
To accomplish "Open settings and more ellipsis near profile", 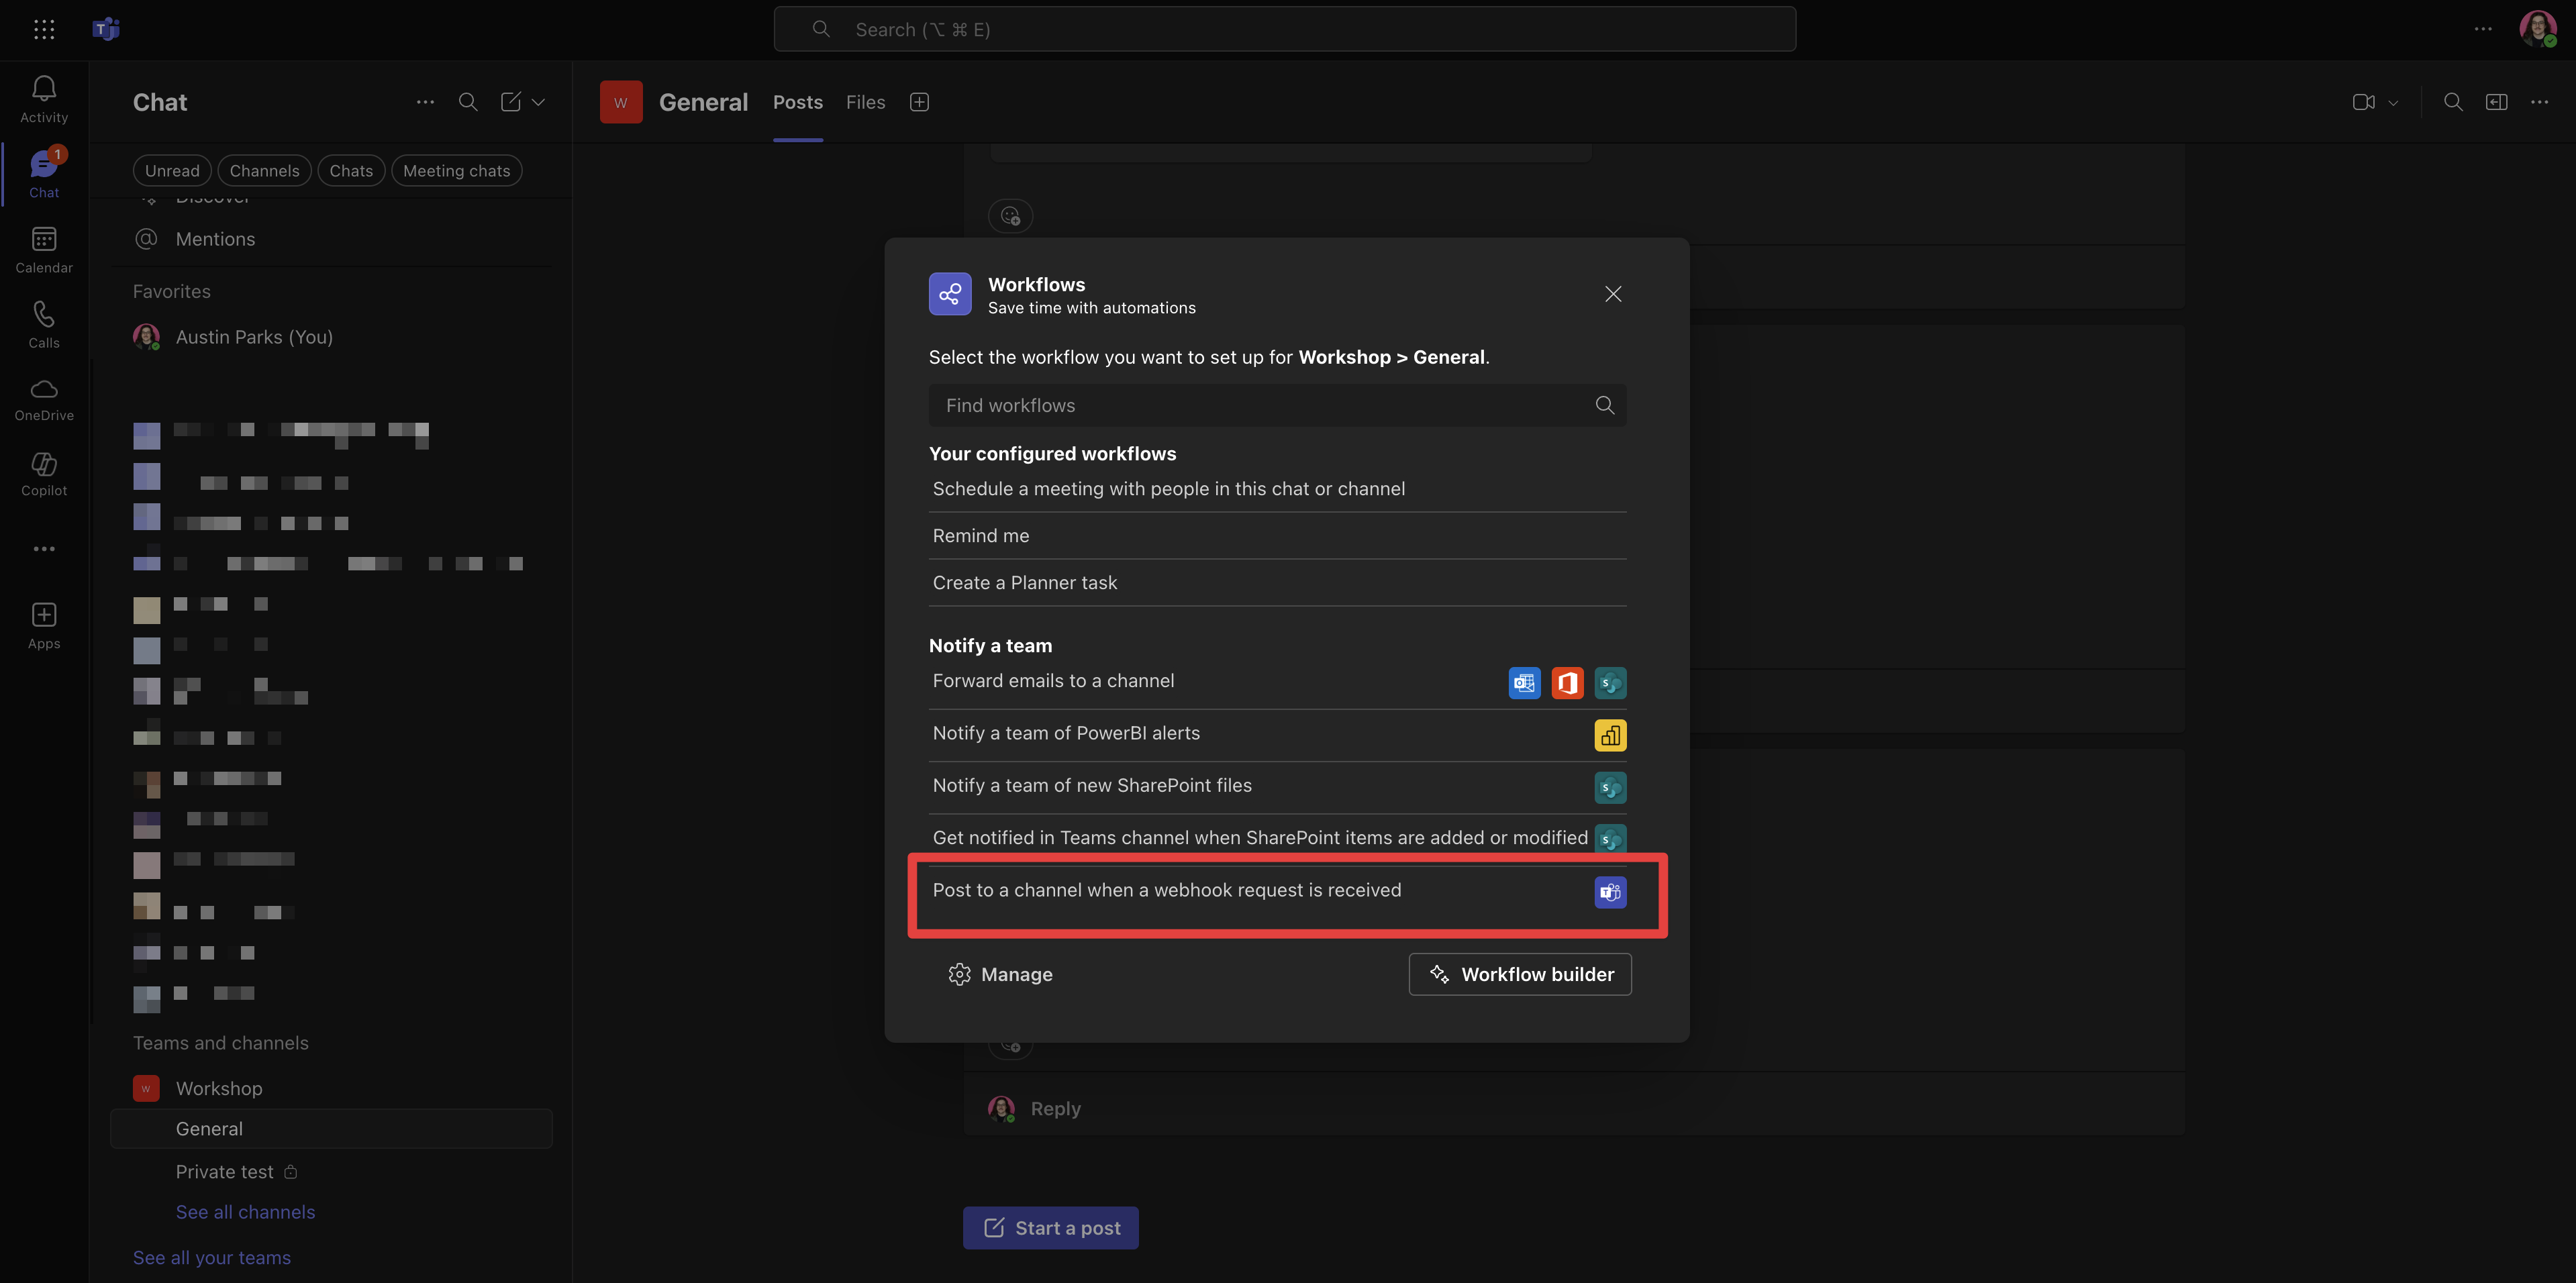I will pyautogui.click(x=2483, y=29).
